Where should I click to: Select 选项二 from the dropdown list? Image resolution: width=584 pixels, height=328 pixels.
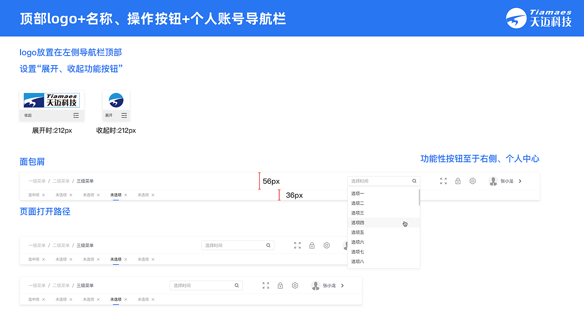click(x=384, y=203)
